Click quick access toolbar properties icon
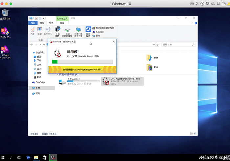 coord(36,18)
